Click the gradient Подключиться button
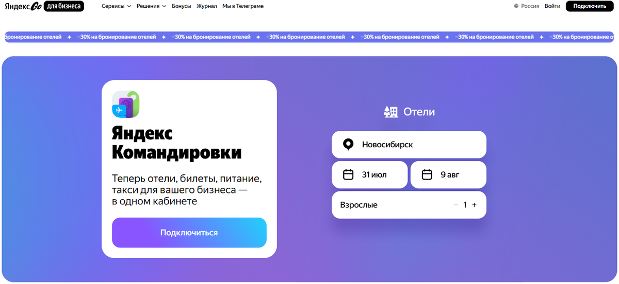Screen dimensions: 619x284 tap(189, 233)
